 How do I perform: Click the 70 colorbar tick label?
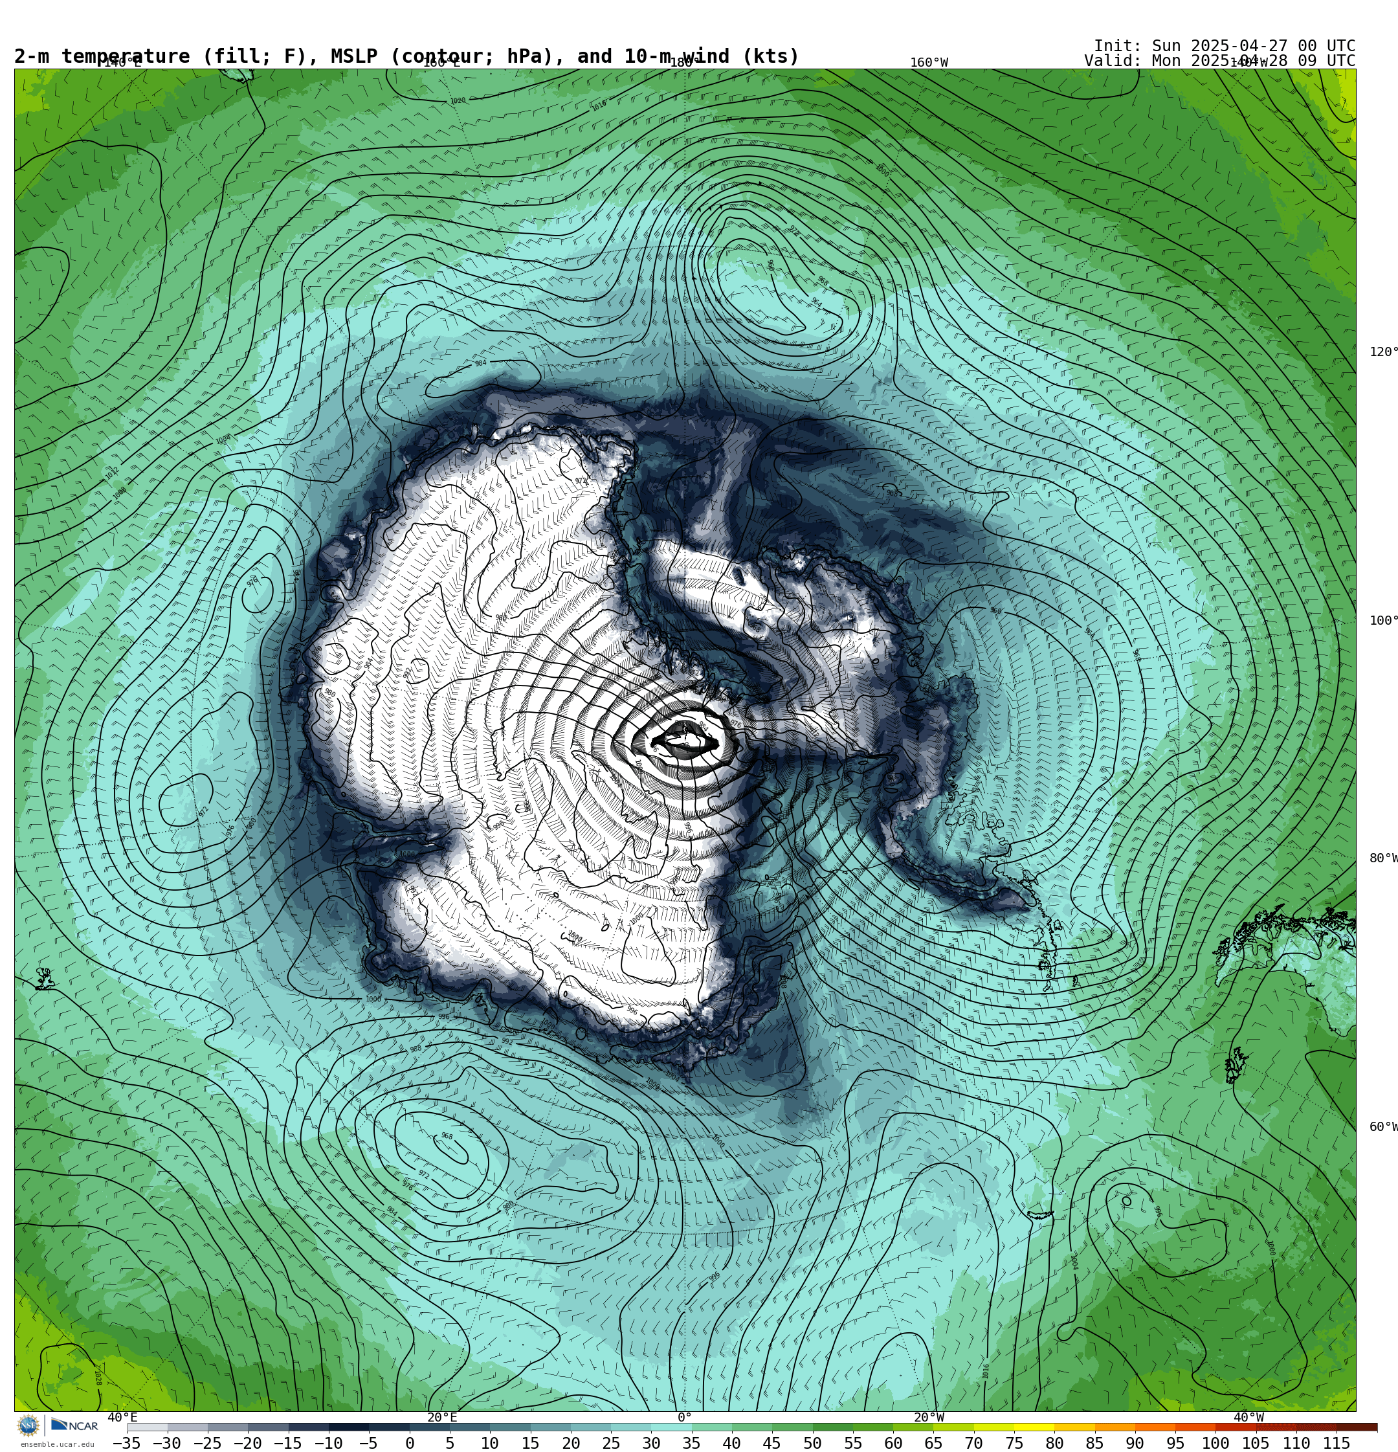(x=974, y=1443)
